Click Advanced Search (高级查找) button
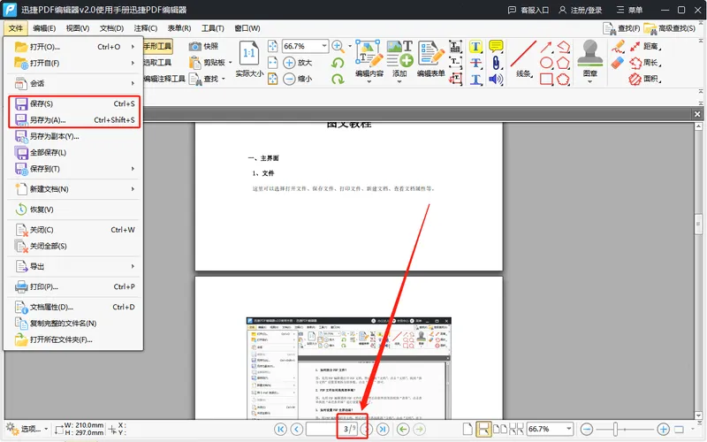The height and width of the screenshot is (442, 707). pyautogui.click(x=670, y=28)
